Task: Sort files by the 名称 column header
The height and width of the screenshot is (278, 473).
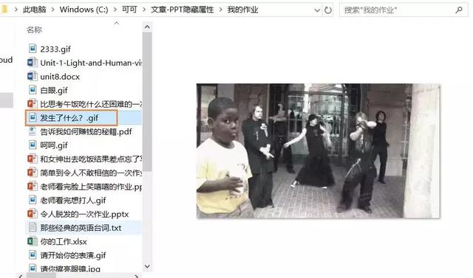Action: point(34,29)
